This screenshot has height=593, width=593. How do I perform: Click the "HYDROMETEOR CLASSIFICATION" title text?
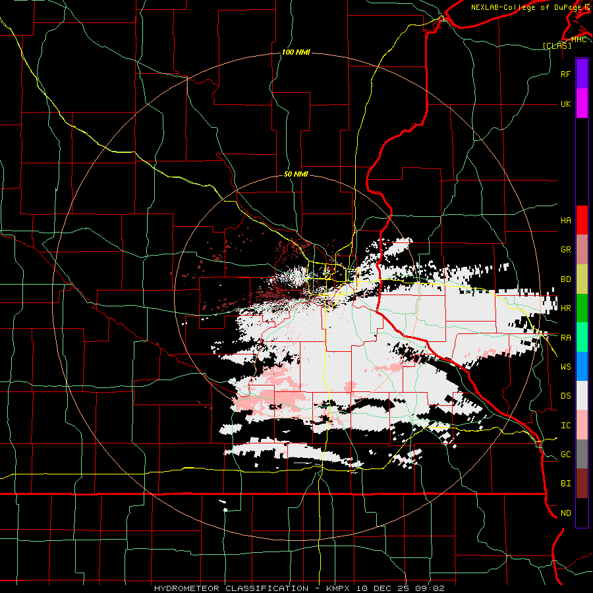pos(231,588)
